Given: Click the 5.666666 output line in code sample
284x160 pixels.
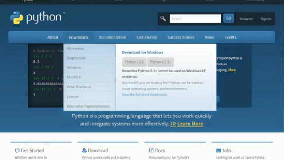Looking at the screenshot, I should pos(48,84).
